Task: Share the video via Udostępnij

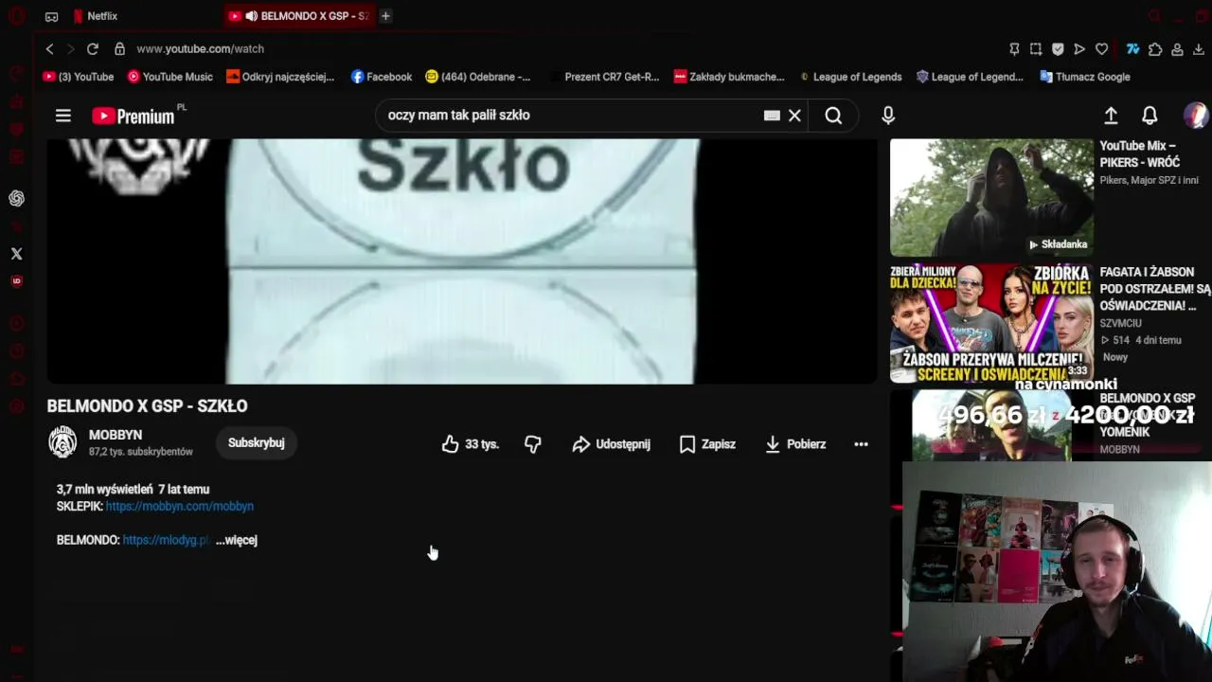Action: click(x=611, y=444)
